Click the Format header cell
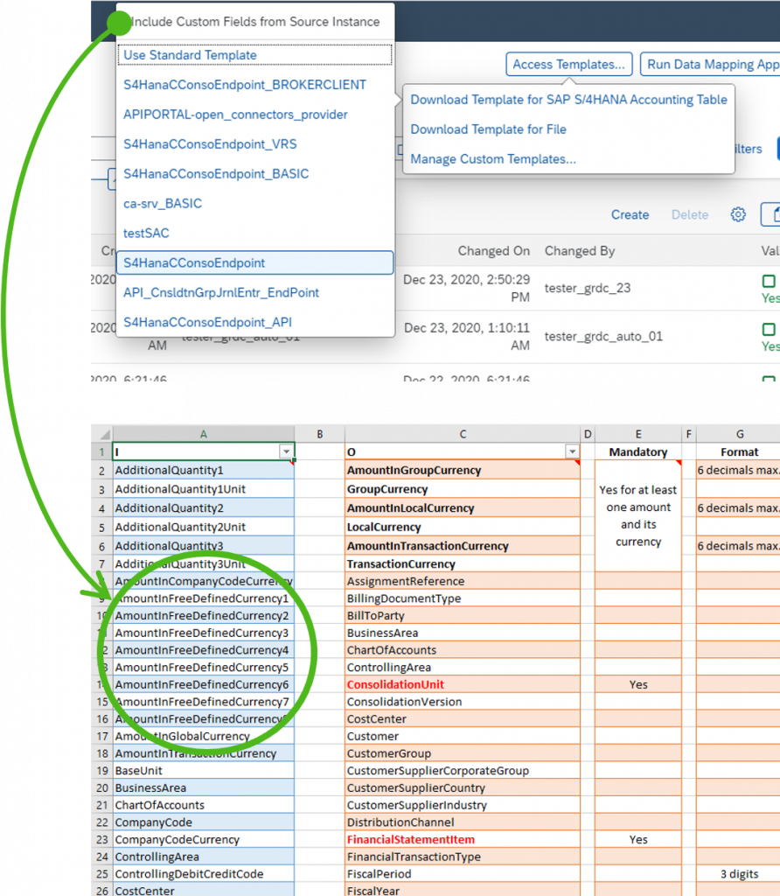The width and height of the screenshot is (780, 896). coord(739,452)
